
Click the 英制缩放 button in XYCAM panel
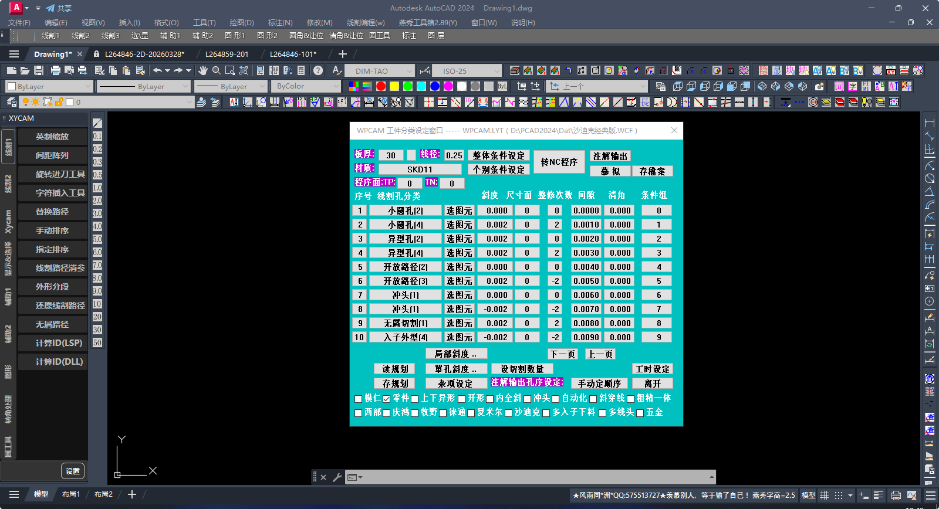53,137
